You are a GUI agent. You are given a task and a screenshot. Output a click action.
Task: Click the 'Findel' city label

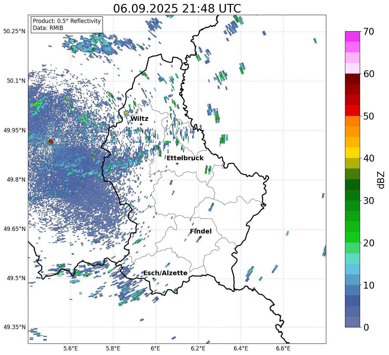[x=201, y=231]
